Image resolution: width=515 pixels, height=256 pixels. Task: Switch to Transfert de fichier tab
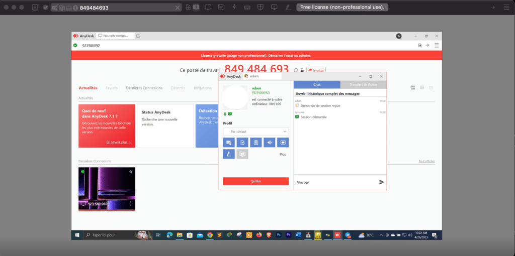[363, 84]
